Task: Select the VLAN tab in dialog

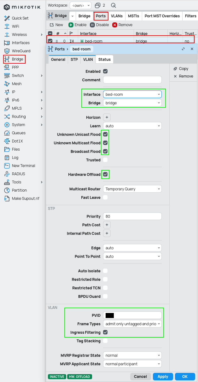Action: point(88,60)
